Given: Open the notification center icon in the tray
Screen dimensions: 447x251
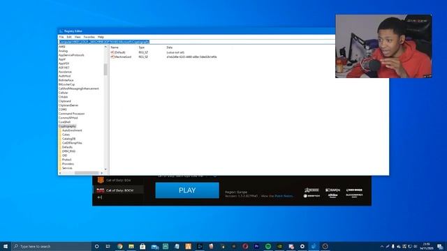Looking at the screenshot, I should point(440,246).
